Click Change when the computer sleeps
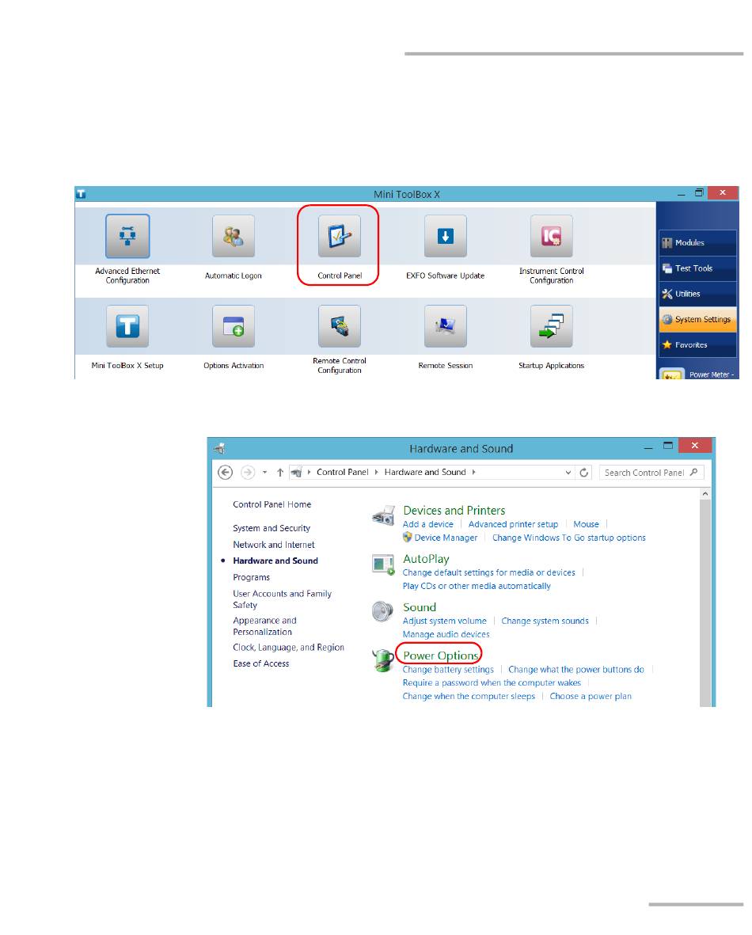This screenshot has height=935, width=752. point(469,697)
